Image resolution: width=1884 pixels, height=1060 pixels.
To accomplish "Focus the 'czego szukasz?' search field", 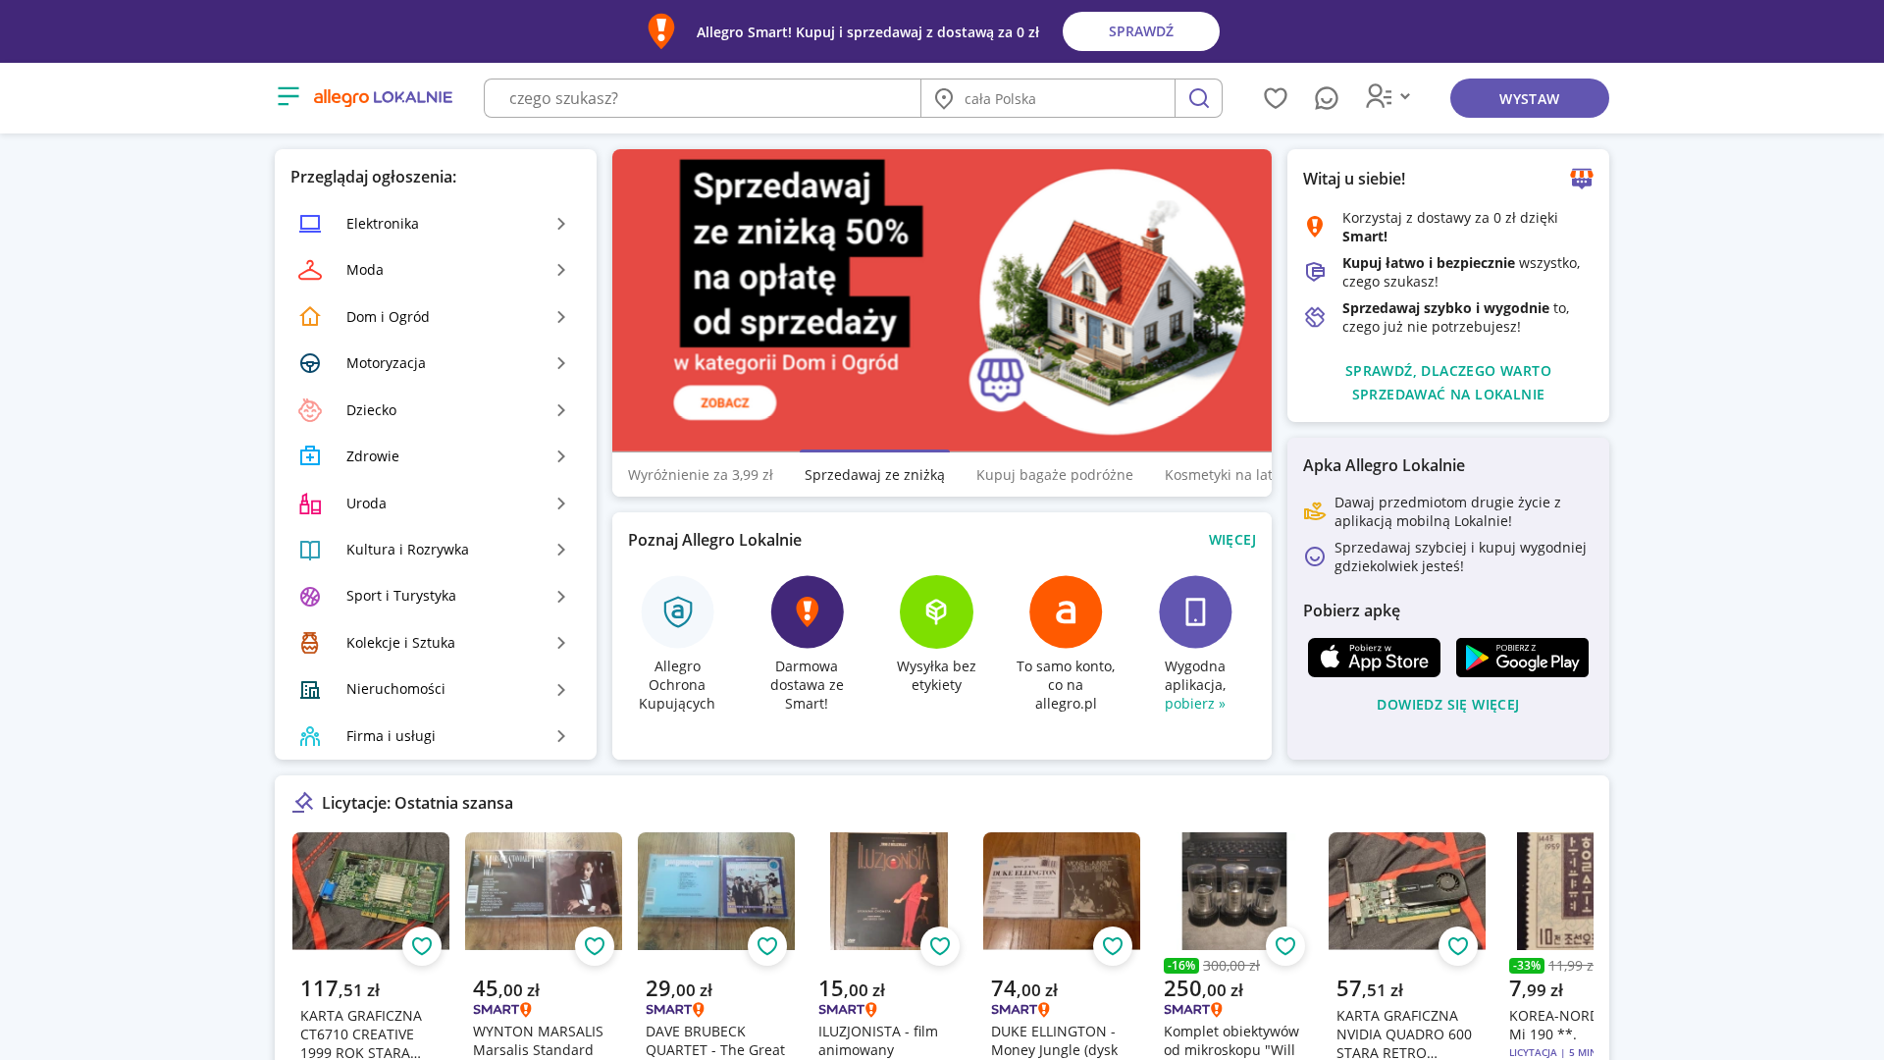I will (703, 98).
